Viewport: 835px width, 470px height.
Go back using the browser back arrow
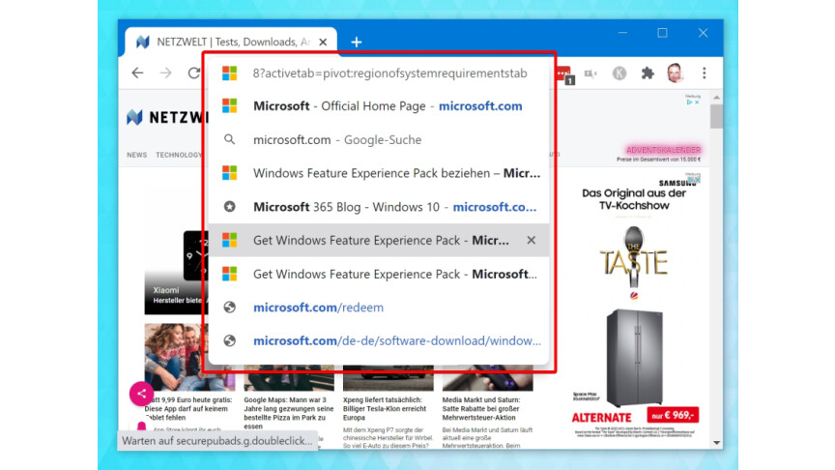[137, 73]
